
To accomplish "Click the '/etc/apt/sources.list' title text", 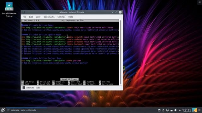I will 73,20.
